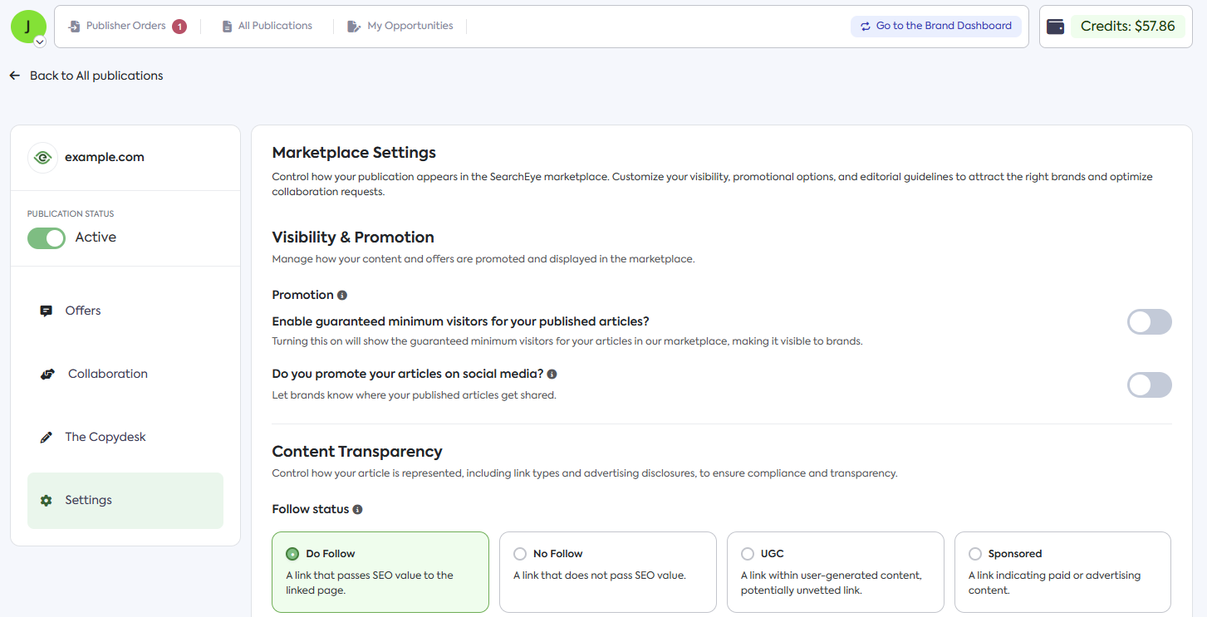Image resolution: width=1207 pixels, height=617 pixels.
Task: Open The Copydesk in the sidebar
Action: point(105,437)
